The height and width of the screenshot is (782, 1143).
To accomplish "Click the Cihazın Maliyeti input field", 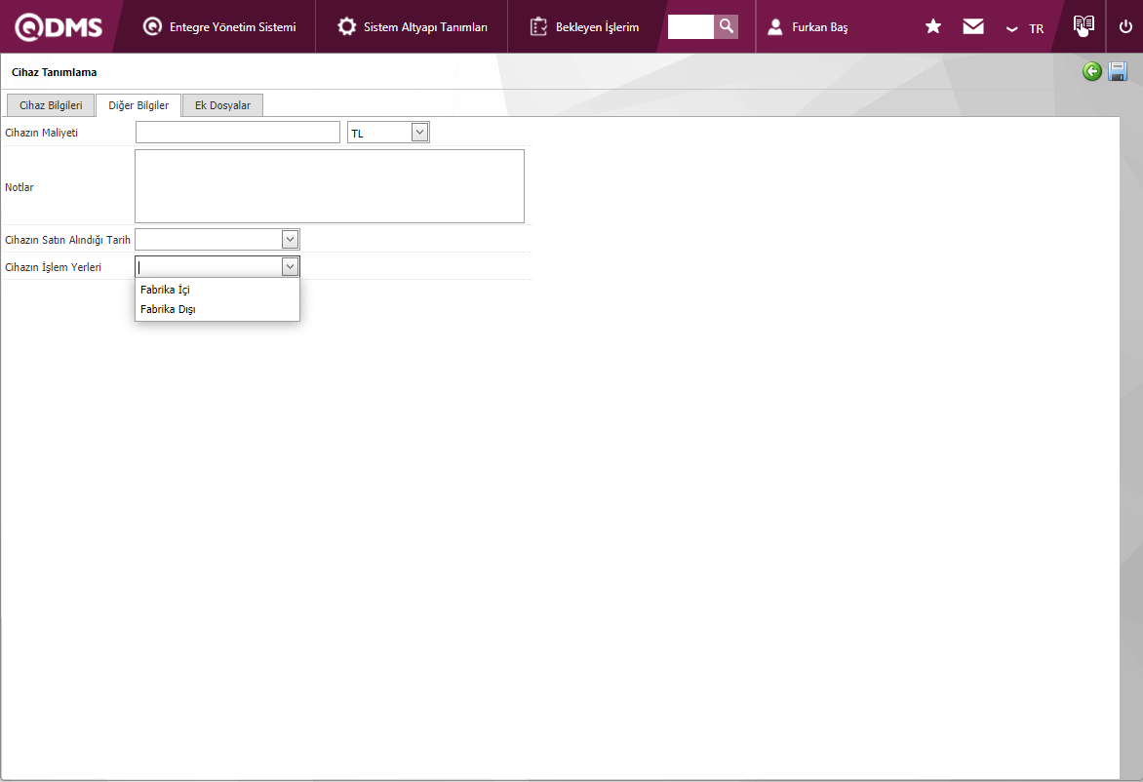I will (x=237, y=133).
